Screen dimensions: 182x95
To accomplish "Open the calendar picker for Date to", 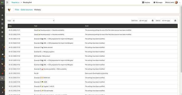I will pyautogui.click(x=175, y=21).
